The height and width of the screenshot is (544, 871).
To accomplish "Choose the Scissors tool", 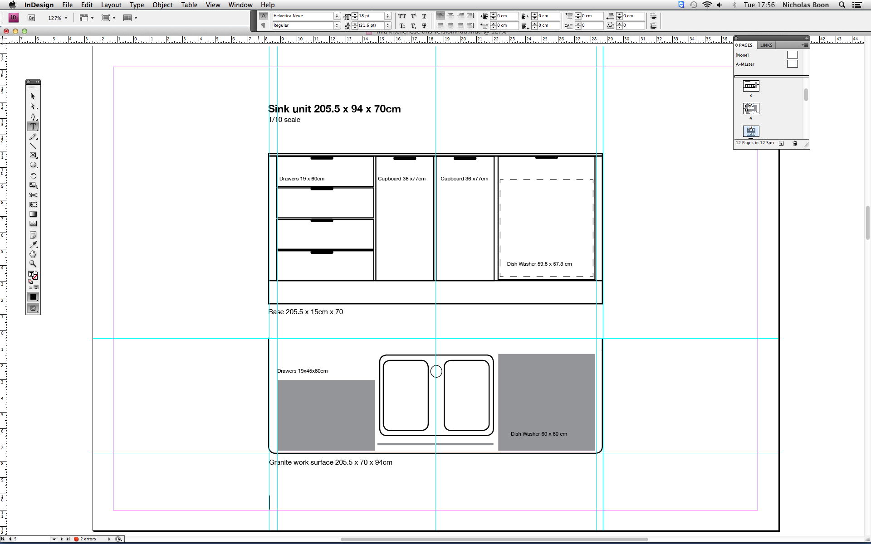I will pyautogui.click(x=33, y=195).
